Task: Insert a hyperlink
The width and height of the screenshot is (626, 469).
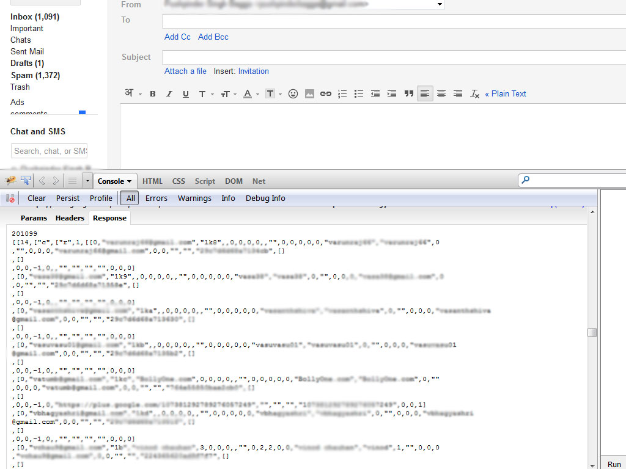Action: point(326,93)
